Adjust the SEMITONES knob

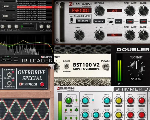(130, 115)
